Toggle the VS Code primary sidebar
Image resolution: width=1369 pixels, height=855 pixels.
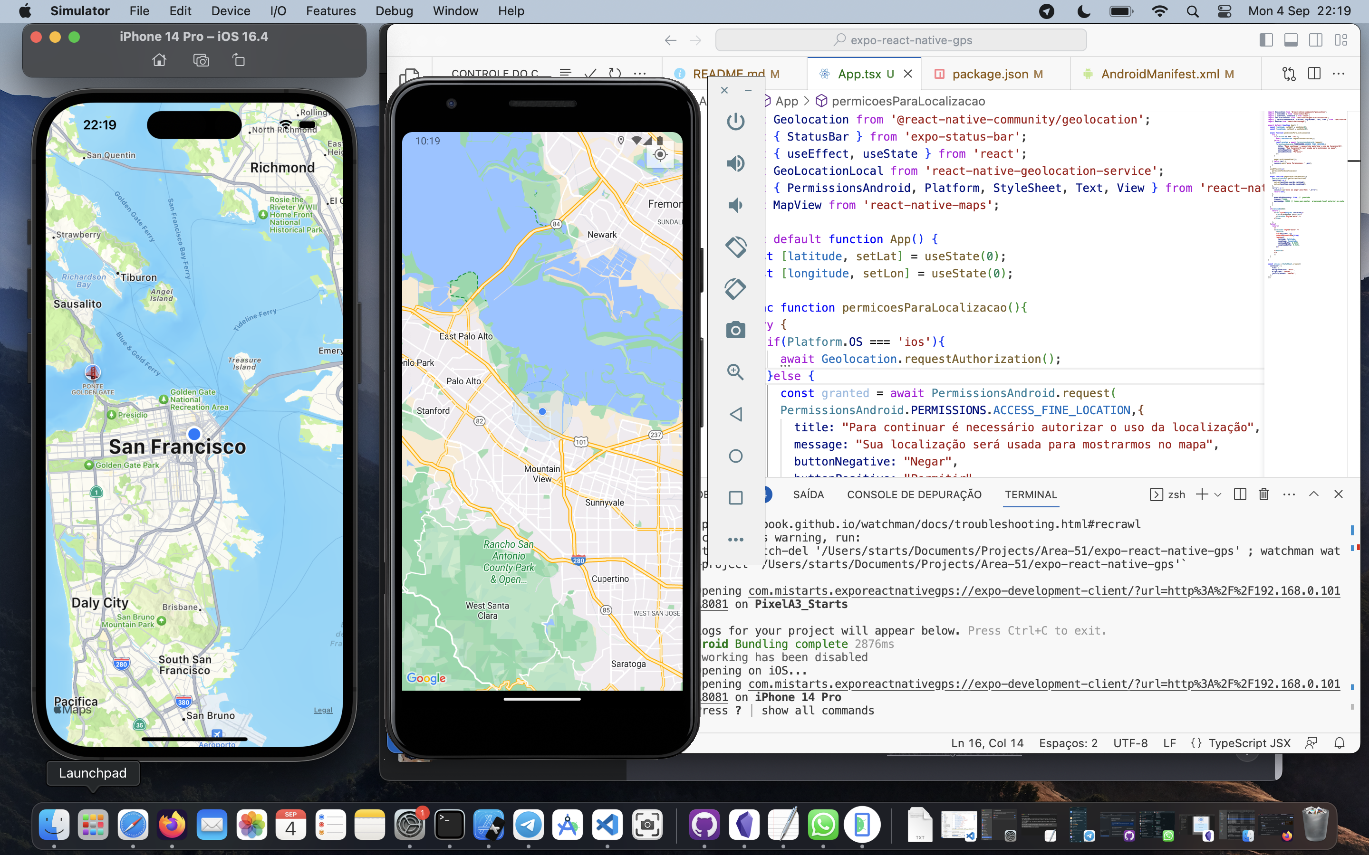[1266, 40]
